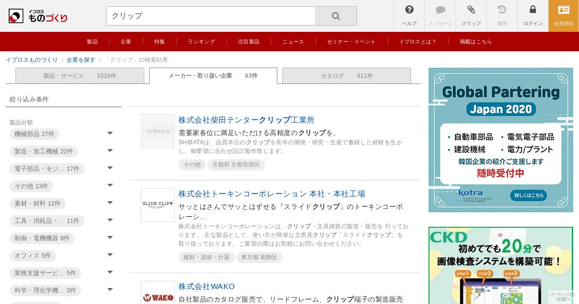The height and width of the screenshot is (304, 579).
Task: Click the magnifier search button
Action: click(336, 16)
